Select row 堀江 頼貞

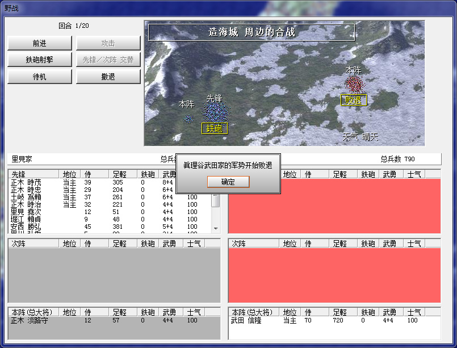pos(111,219)
